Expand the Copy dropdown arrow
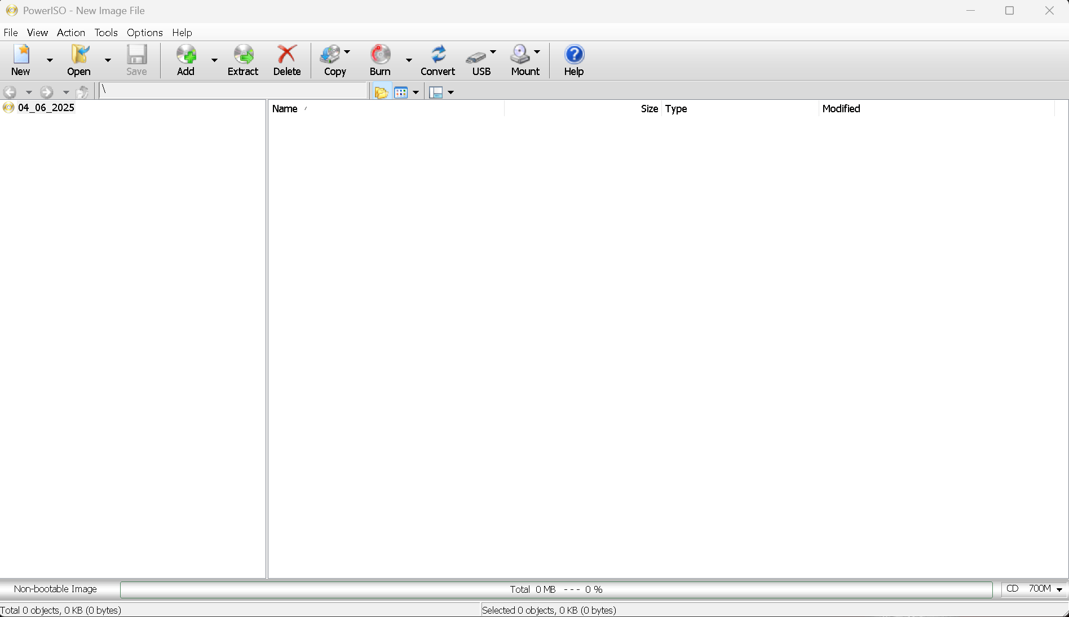Image resolution: width=1069 pixels, height=617 pixels. click(347, 52)
